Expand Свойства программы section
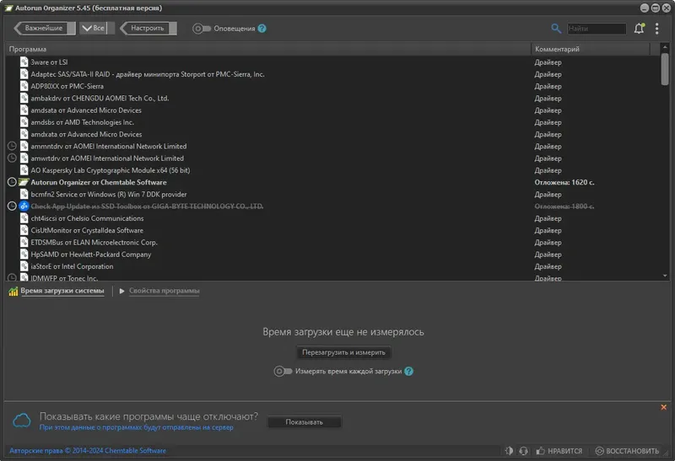Screen dimensions: 675x461 click(164, 291)
